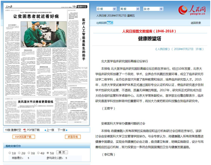Screen dimensions: 211x165
Task: Click the blue previous-page arrow icon
Action: click(x=45, y=130)
